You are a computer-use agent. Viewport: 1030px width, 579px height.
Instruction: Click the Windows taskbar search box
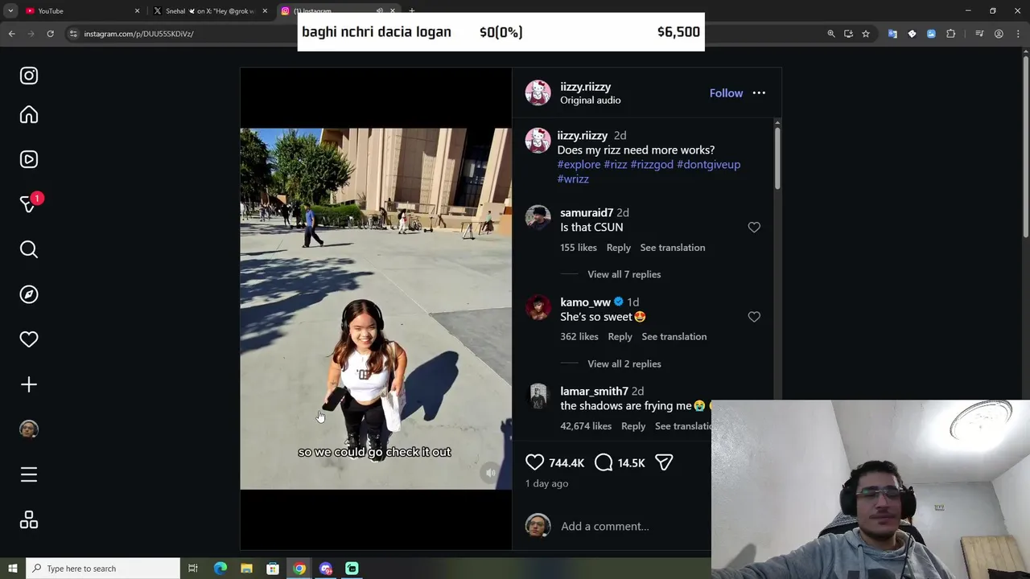coord(103,569)
